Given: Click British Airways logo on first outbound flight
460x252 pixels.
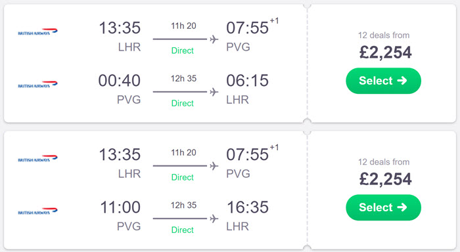Looking at the screenshot, I should pos(37,31).
